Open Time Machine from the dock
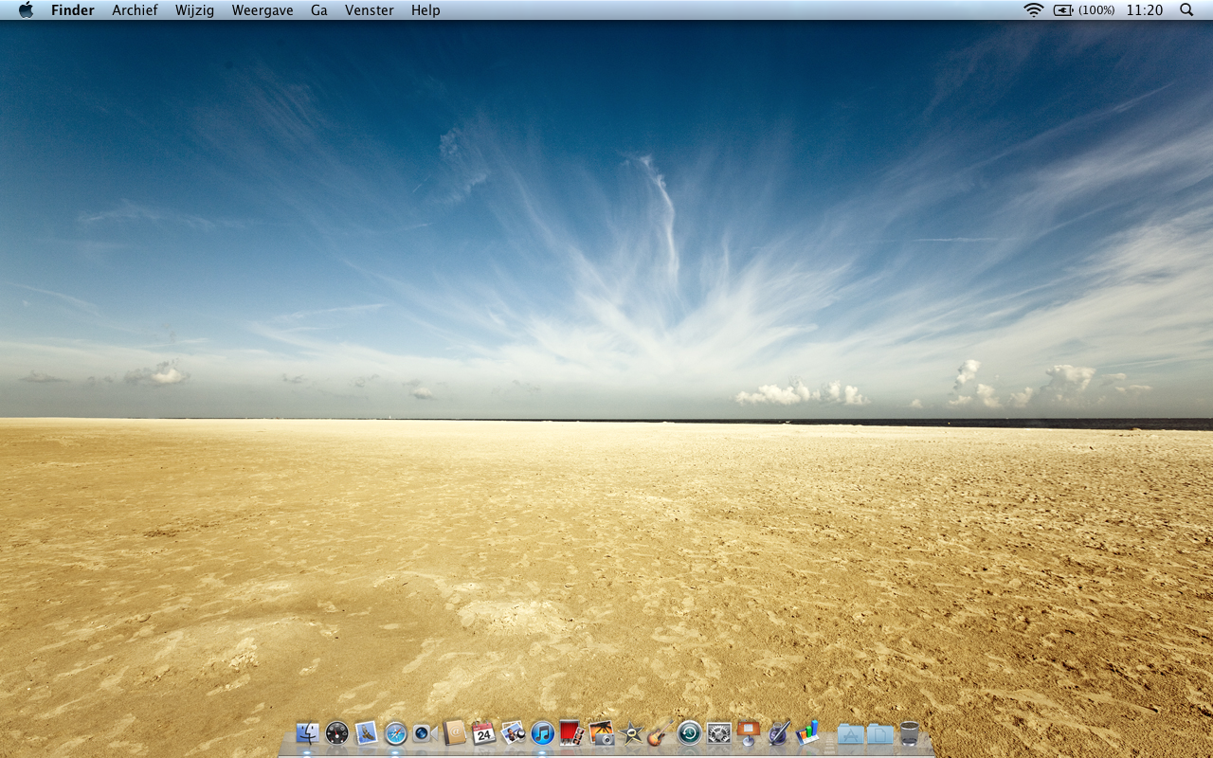Image resolution: width=1213 pixels, height=758 pixels. tap(689, 732)
